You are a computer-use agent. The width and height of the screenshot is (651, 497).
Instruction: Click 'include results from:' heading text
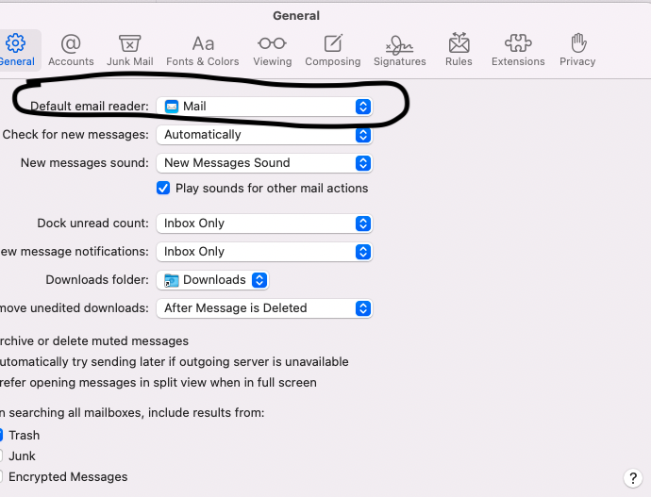(206, 413)
